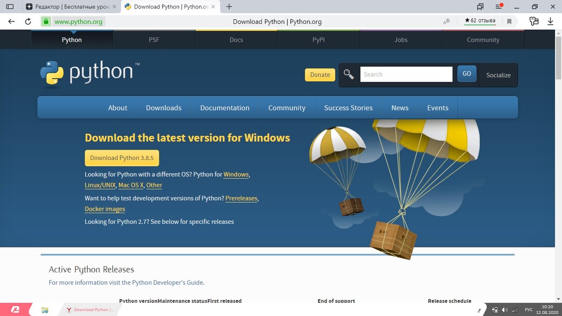Open the Downloads navigation menu
This screenshot has height=316, width=562.
click(x=163, y=108)
